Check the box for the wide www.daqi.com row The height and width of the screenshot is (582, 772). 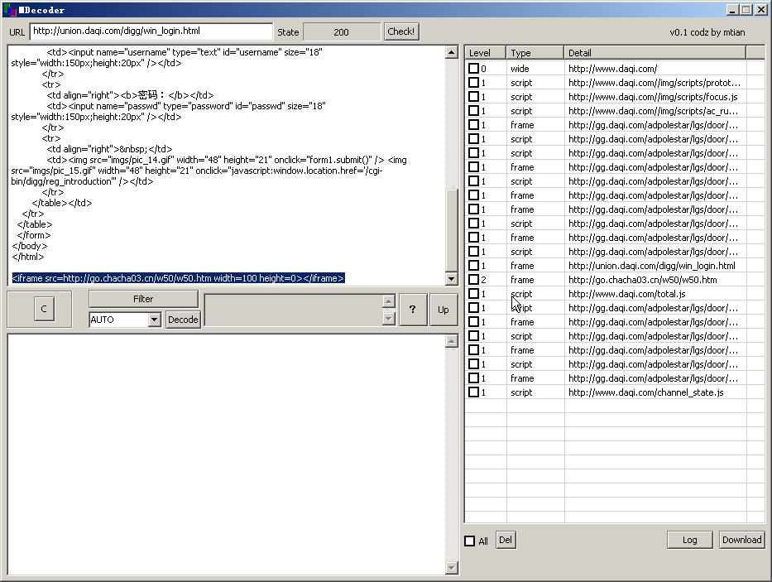(474, 69)
